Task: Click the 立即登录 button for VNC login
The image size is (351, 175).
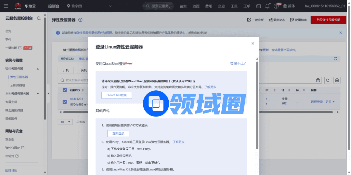Action: pyautogui.click(x=118, y=133)
